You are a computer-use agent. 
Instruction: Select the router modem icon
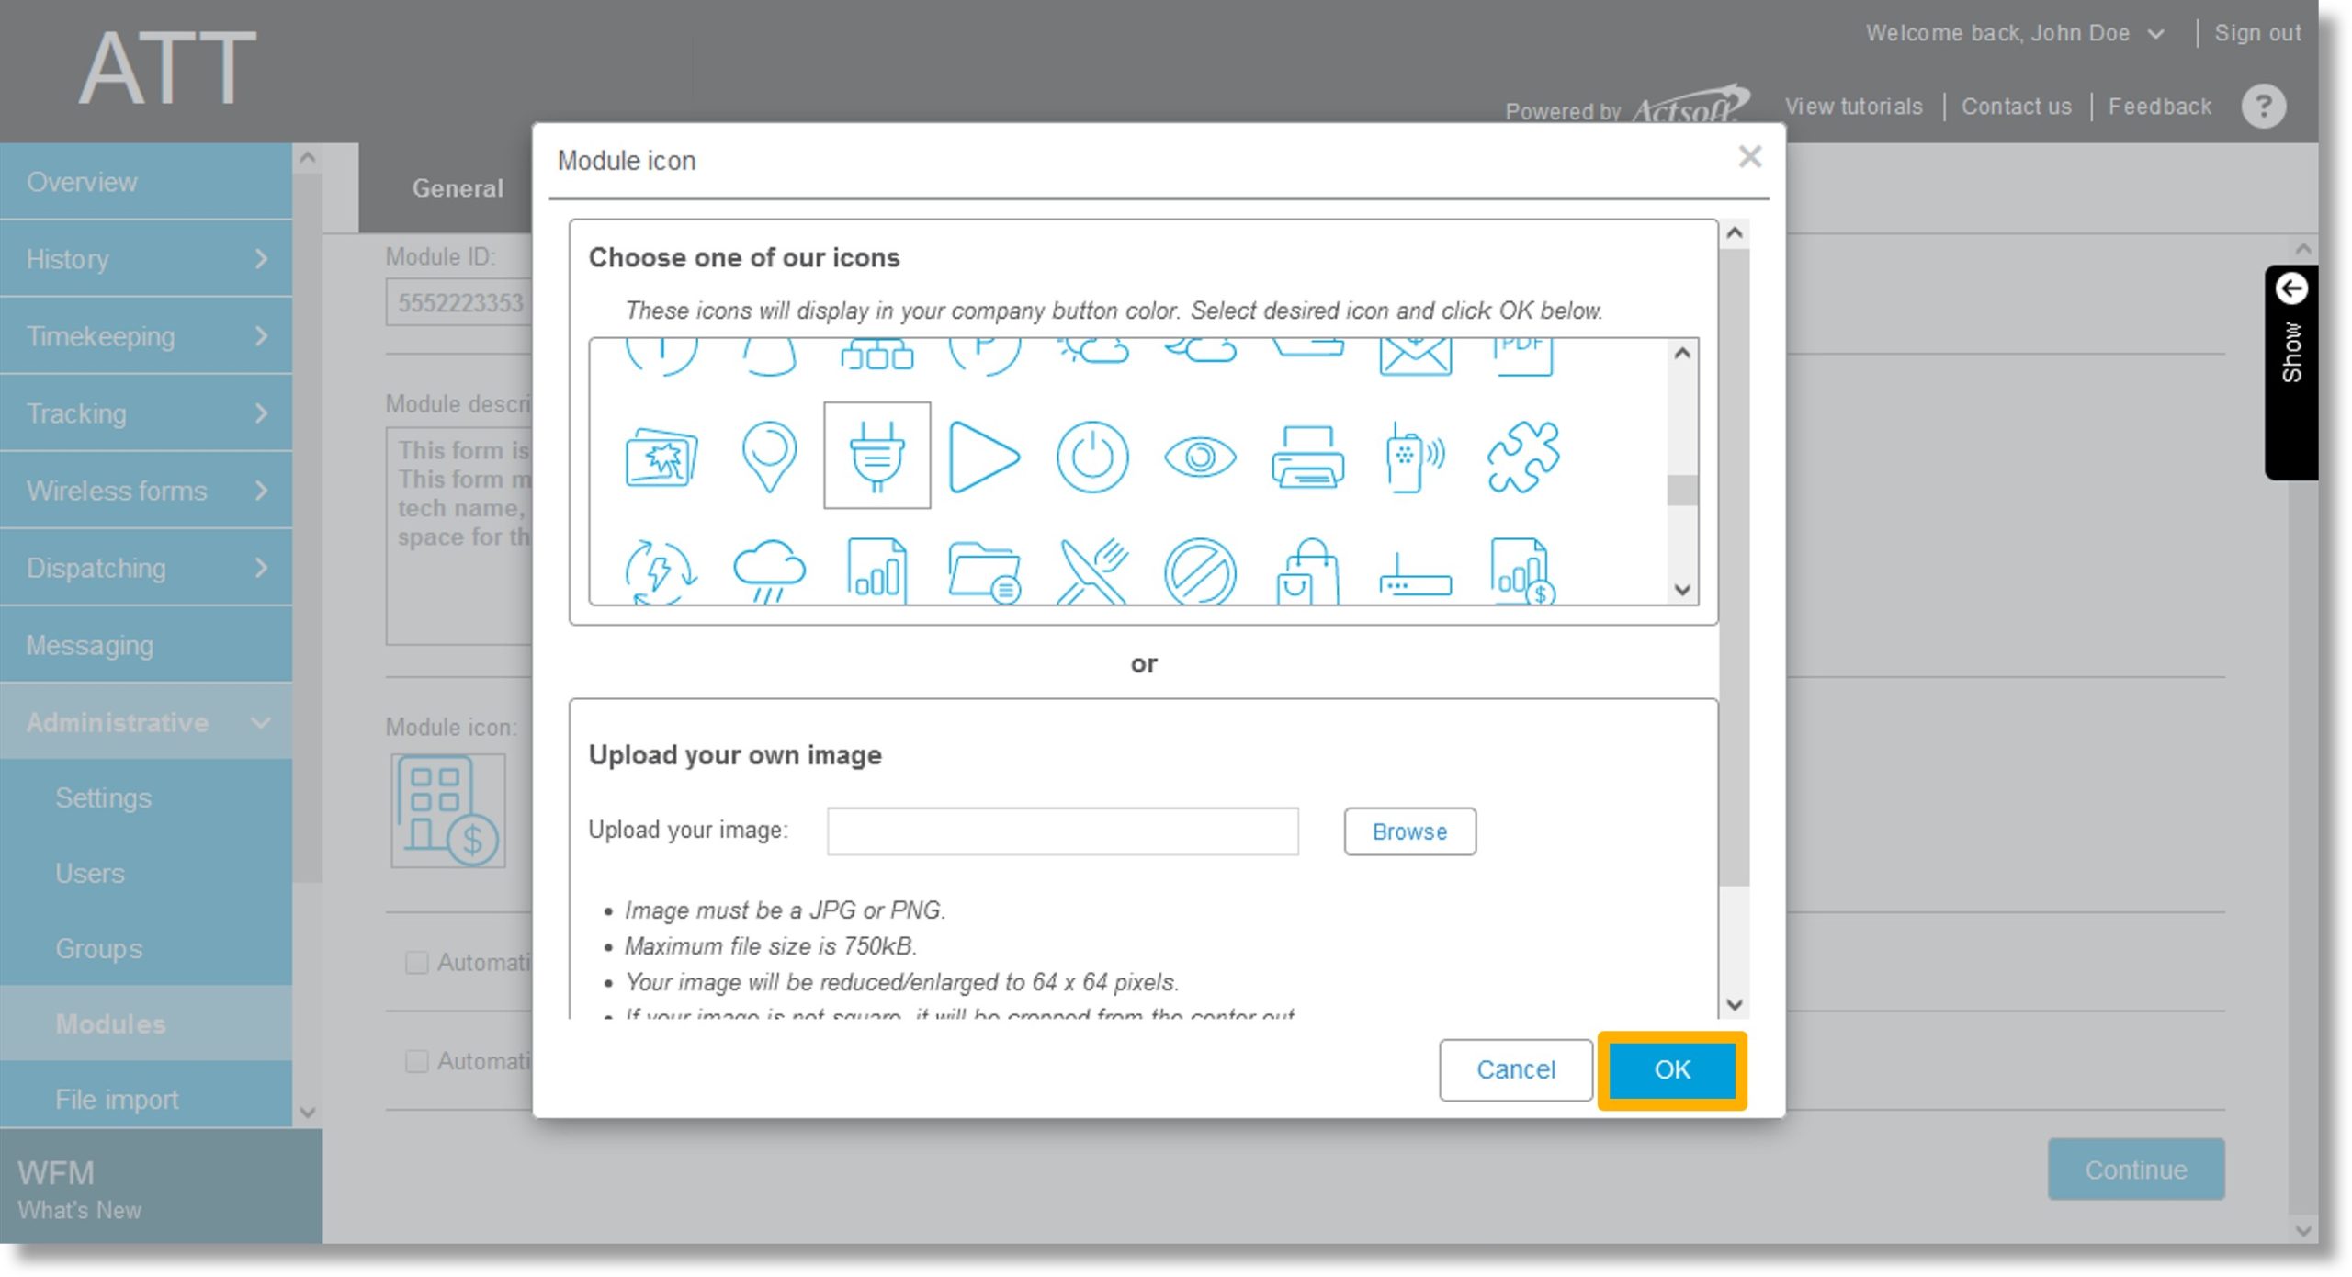[1415, 575]
